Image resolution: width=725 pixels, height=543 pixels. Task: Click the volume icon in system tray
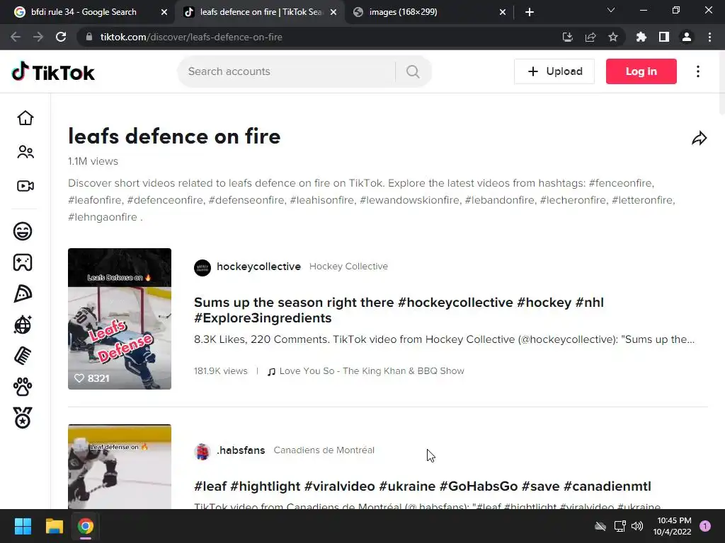click(637, 526)
